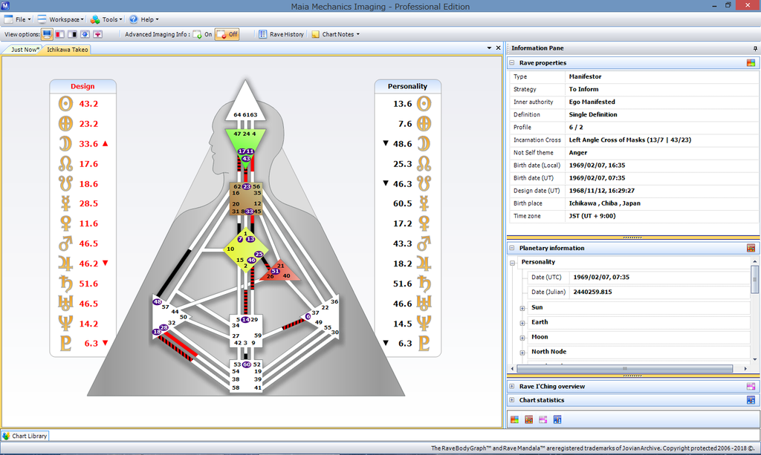Screen dimensions: 761x455
Task: Expand the Earth planetary row
Action: [x=522, y=323]
